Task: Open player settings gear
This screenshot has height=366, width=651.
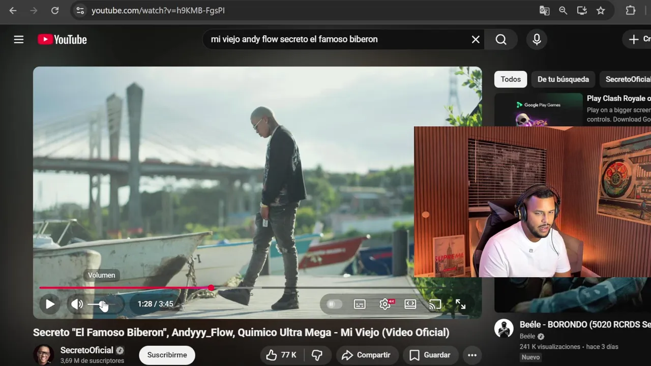Action: point(386,304)
